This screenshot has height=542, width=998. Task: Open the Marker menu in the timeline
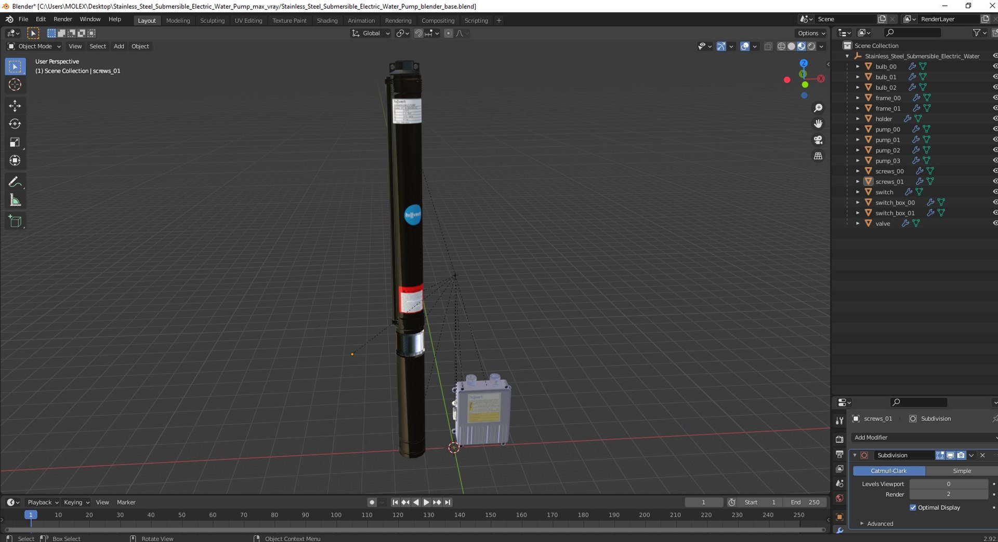point(126,503)
